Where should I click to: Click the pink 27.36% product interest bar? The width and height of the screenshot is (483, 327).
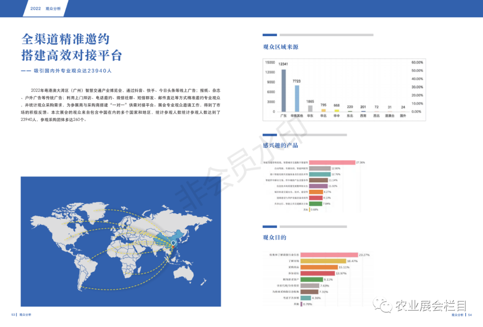(x=332, y=163)
